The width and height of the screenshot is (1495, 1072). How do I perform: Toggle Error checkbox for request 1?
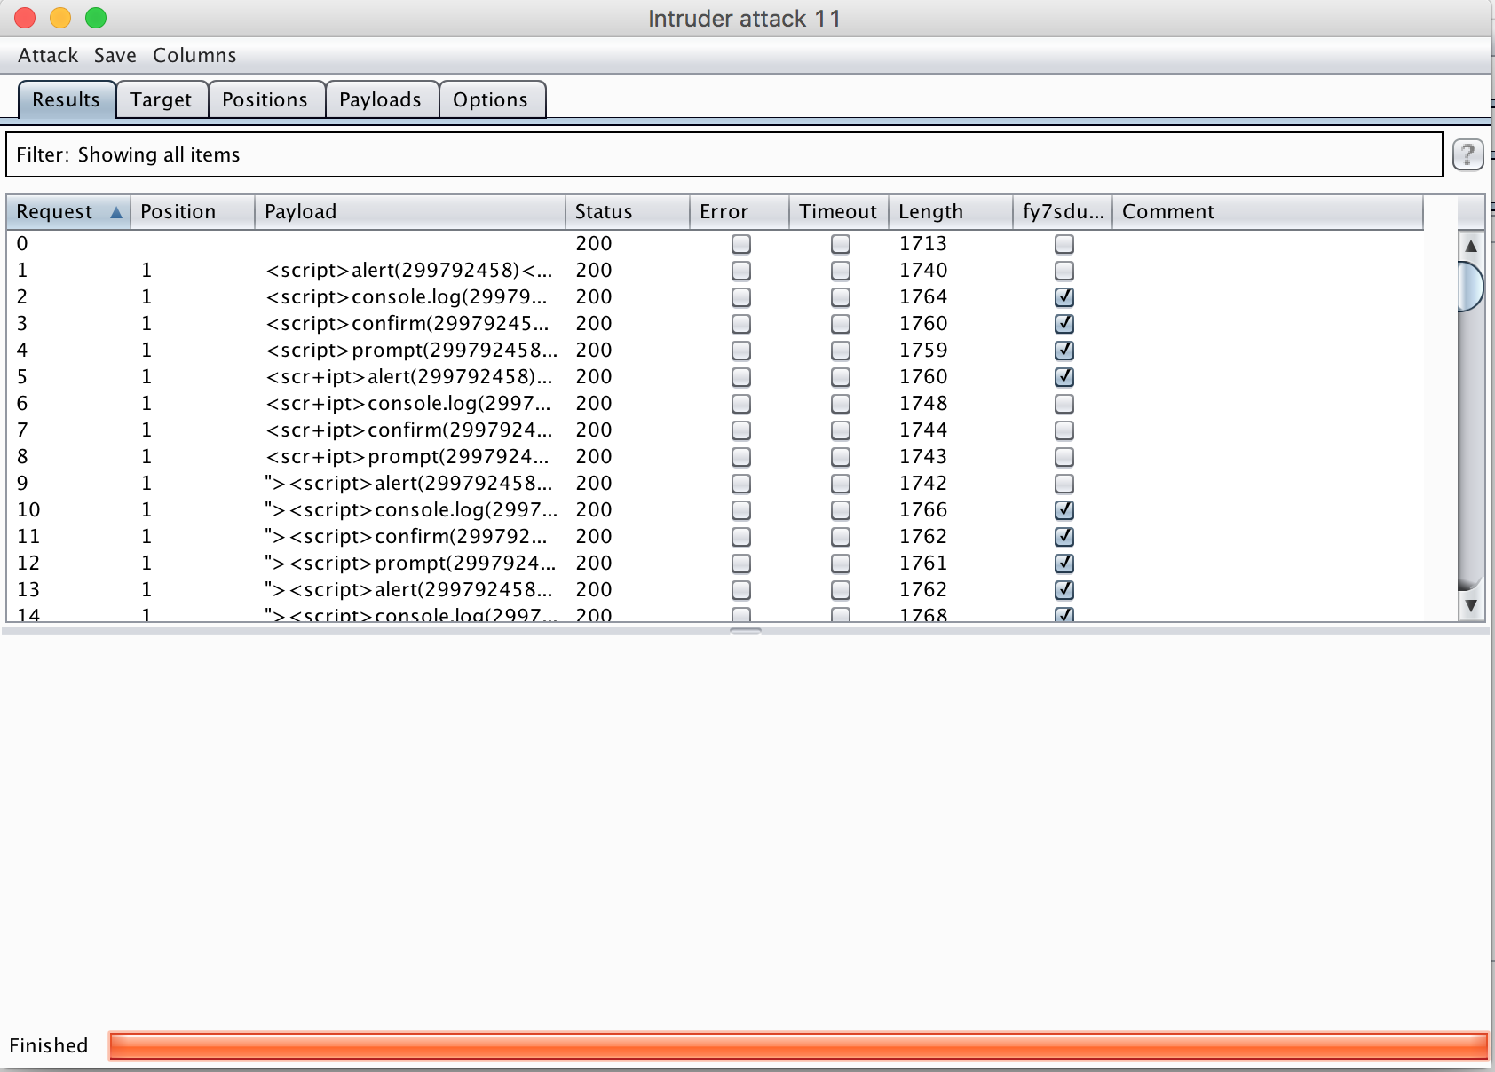click(741, 271)
